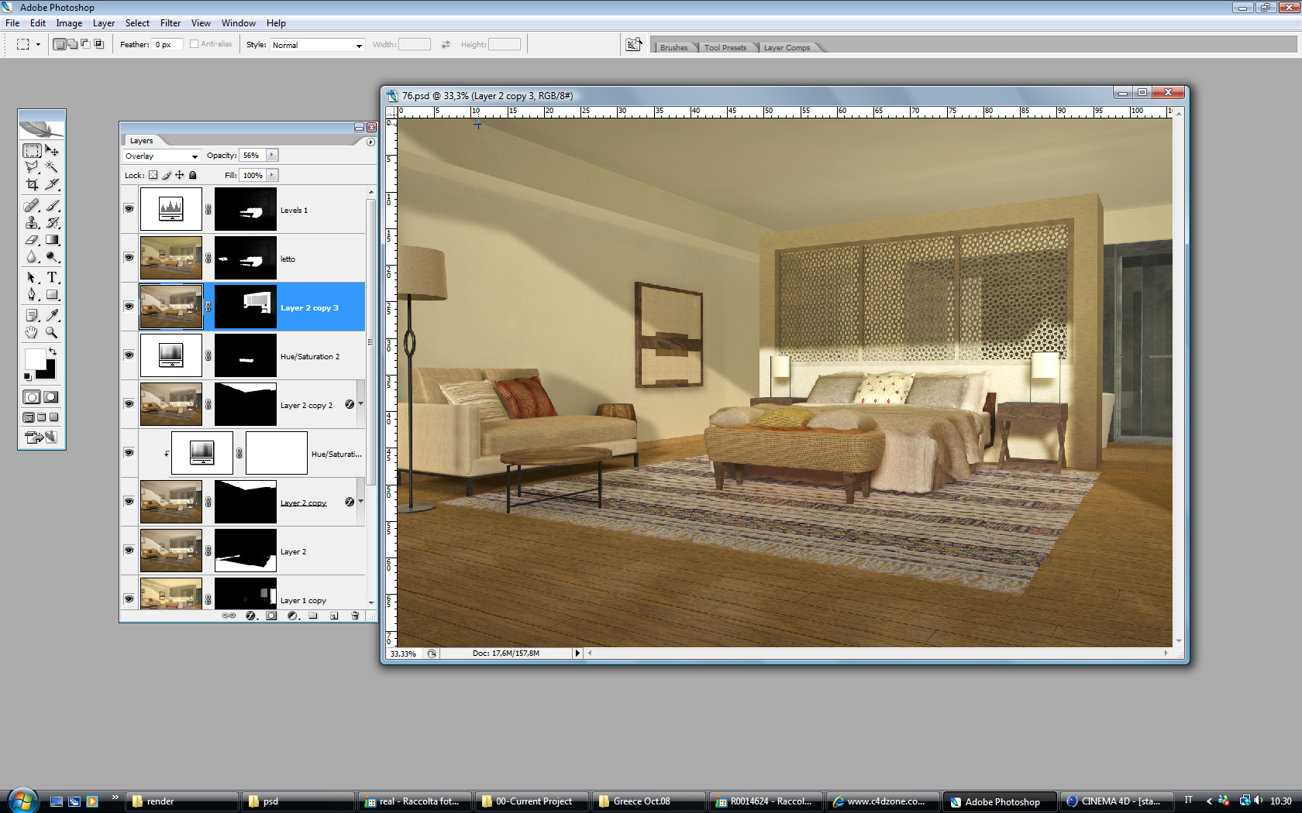The image size is (1302, 813).
Task: Open the Windows Start menu
Action: click(22, 801)
